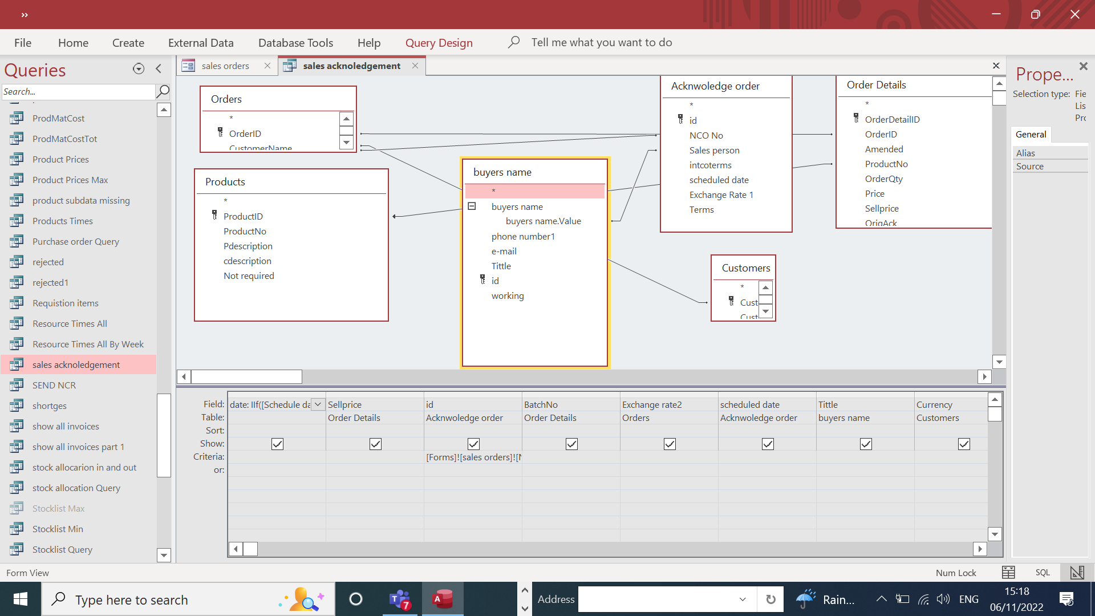Uncheck Show for scheduled date column
The image size is (1095, 616).
pos(768,444)
